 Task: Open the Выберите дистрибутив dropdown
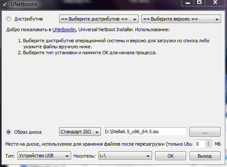[x=99, y=19]
